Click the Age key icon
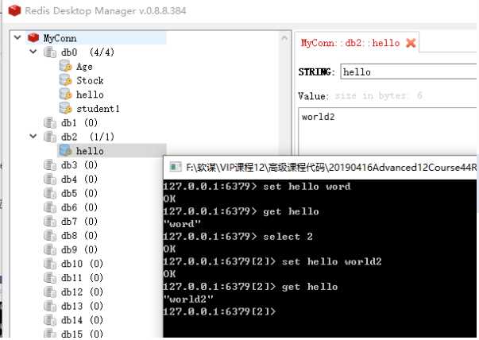Screen dimensions: 479x340 coord(66,66)
